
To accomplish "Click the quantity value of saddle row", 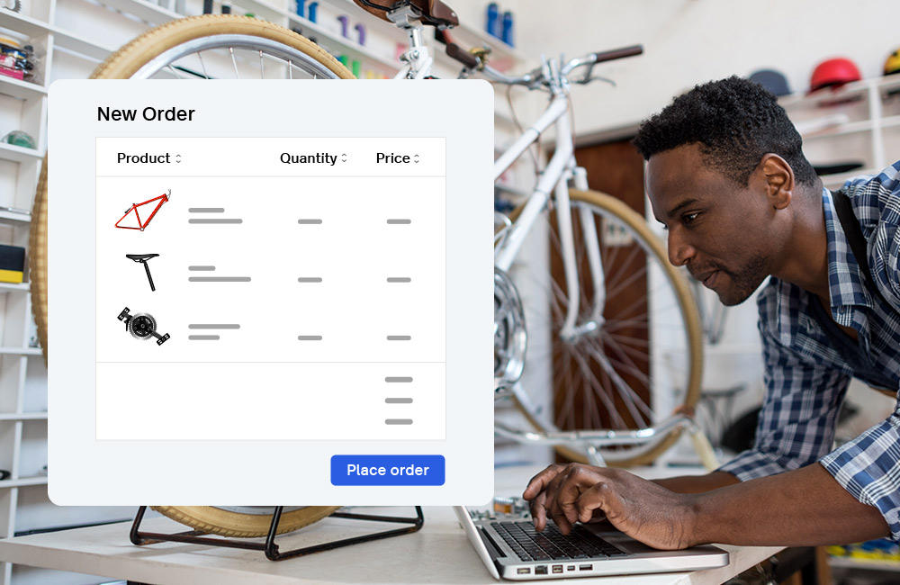I will point(310,280).
